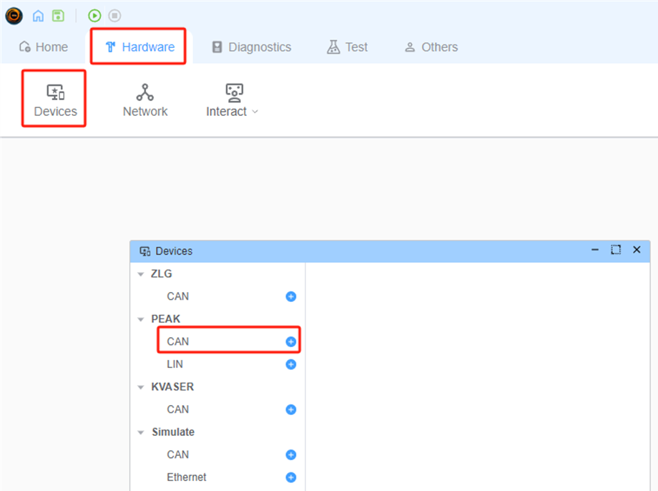
Task: Switch to the Diagnostics tab
Action: [251, 47]
